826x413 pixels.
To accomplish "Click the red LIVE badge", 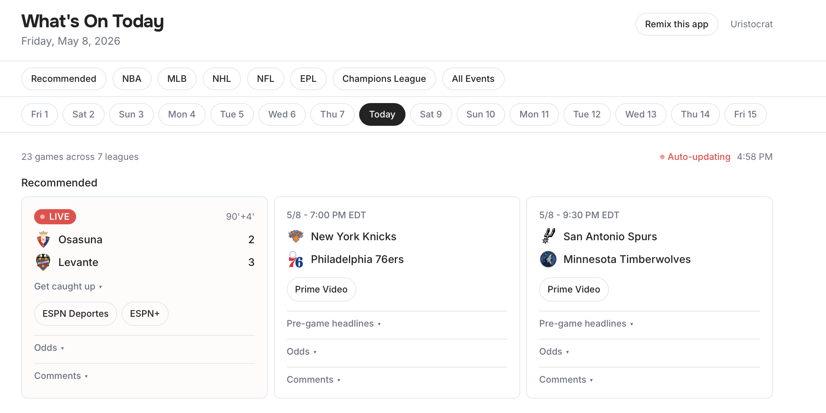I will click(x=55, y=217).
